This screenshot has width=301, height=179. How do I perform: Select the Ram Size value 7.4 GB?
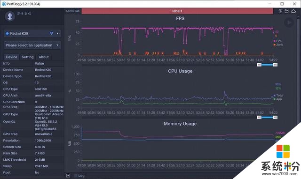(40, 153)
